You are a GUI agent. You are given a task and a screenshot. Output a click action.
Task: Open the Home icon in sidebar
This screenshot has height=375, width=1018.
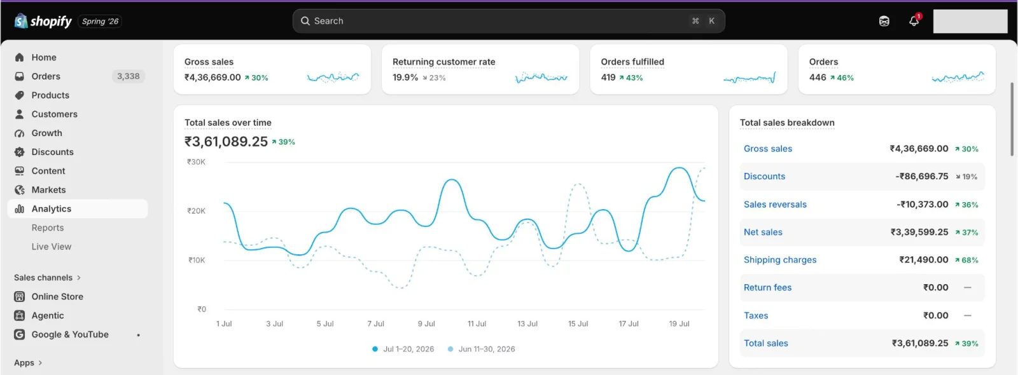pos(20,57)
